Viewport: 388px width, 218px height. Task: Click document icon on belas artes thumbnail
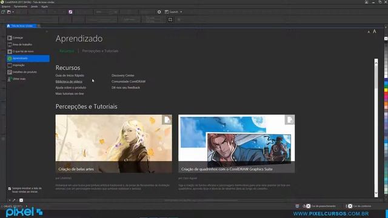coord(167,120)
